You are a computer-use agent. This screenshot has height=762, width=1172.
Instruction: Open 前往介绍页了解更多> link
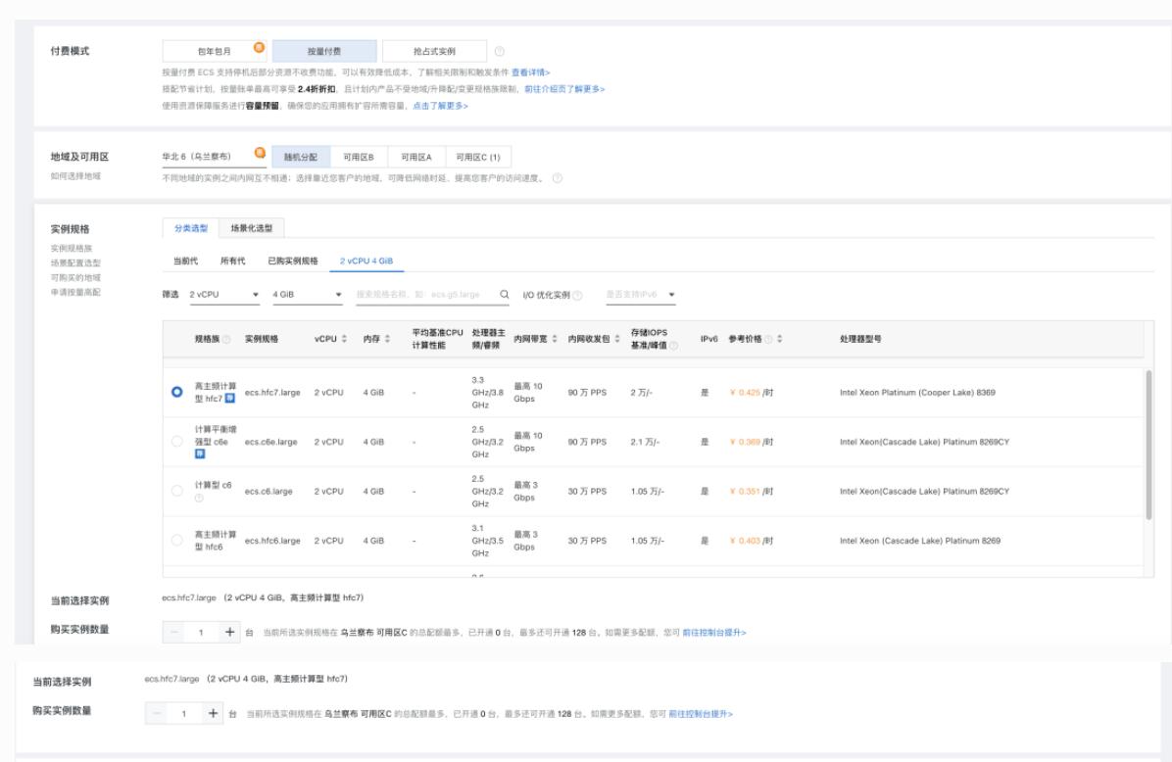click(564, 89)
